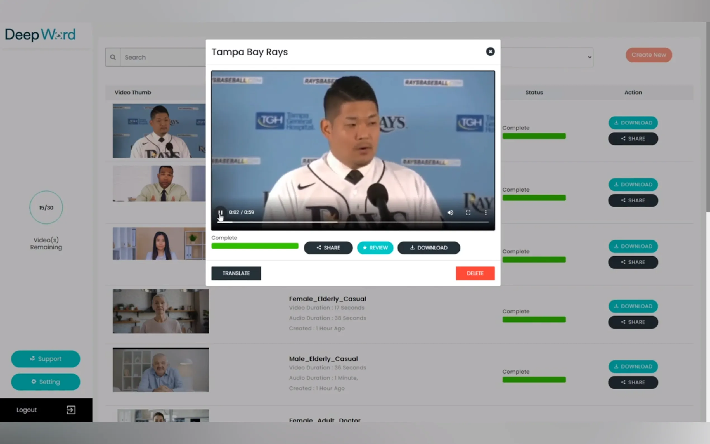Click the teal Review button

pyautogui.click(x=375, y=247)
